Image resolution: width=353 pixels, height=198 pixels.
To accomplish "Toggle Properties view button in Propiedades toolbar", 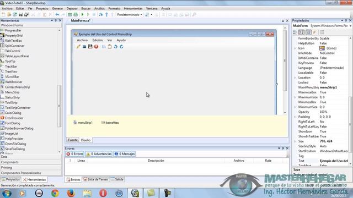I will (308, 32).
